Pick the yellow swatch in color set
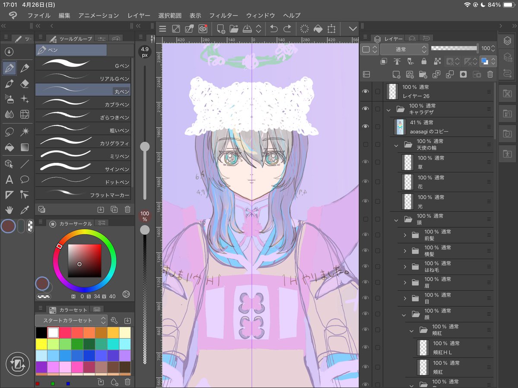Image resolution: width=518 pixels, height=388 pixels. tap(41, 344)
